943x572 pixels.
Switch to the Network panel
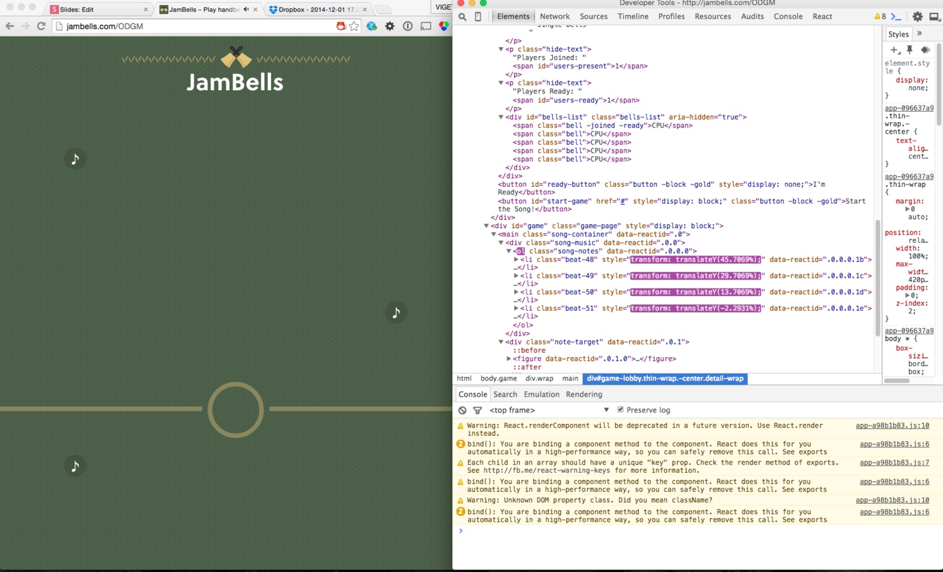555,17
